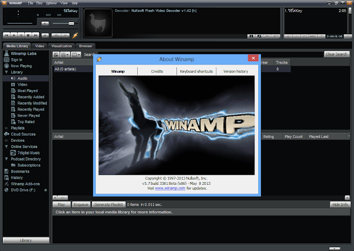Expand the Playlists tree node

pos(6,128)
